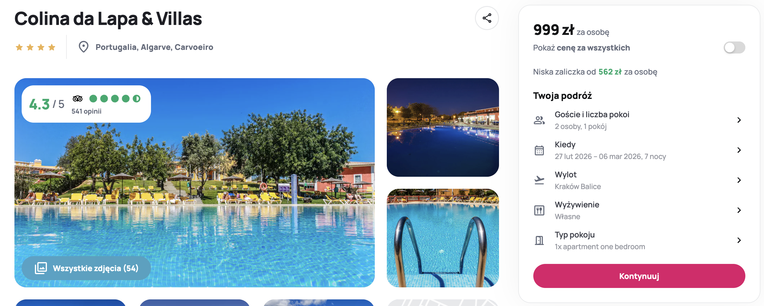Click the share icon button
Screen dimensions: 764x306
487,18
